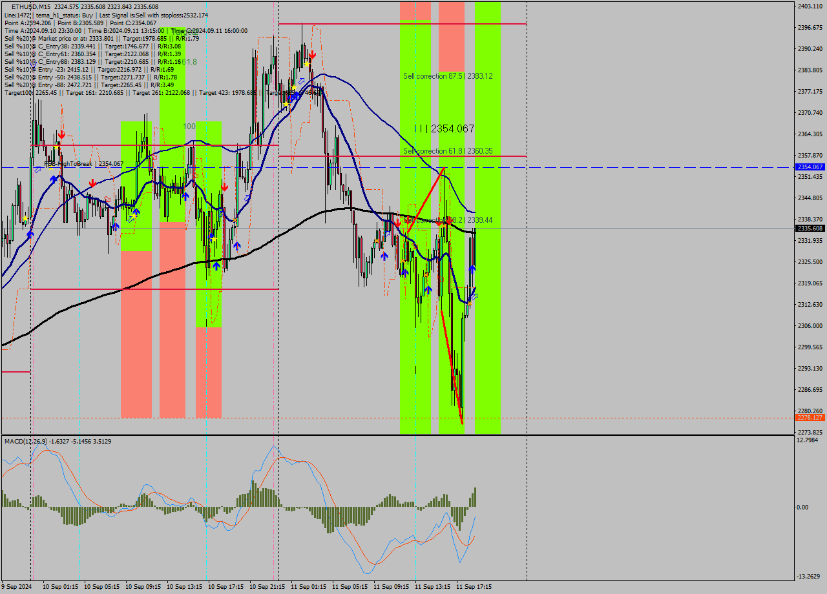Click the 2344.805 price axis label

810,198
